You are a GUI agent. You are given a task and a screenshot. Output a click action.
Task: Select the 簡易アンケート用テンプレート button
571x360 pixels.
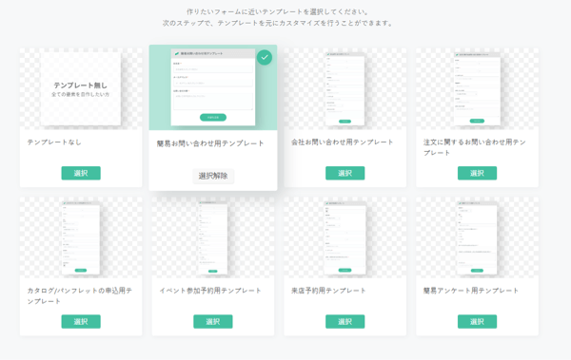477,321
